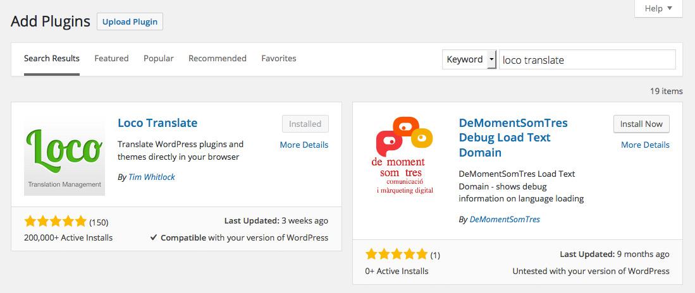Image resolution: width=695 pixels, height=293 pixels.
Task: Focus the plugin search field
Action: [587, 59]
